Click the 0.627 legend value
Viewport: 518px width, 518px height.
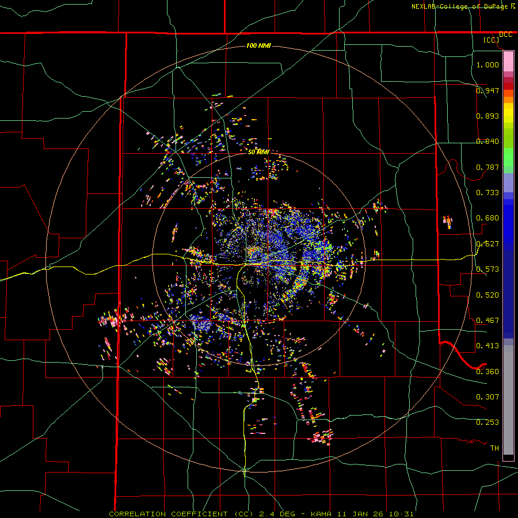(x=487, y=243)
